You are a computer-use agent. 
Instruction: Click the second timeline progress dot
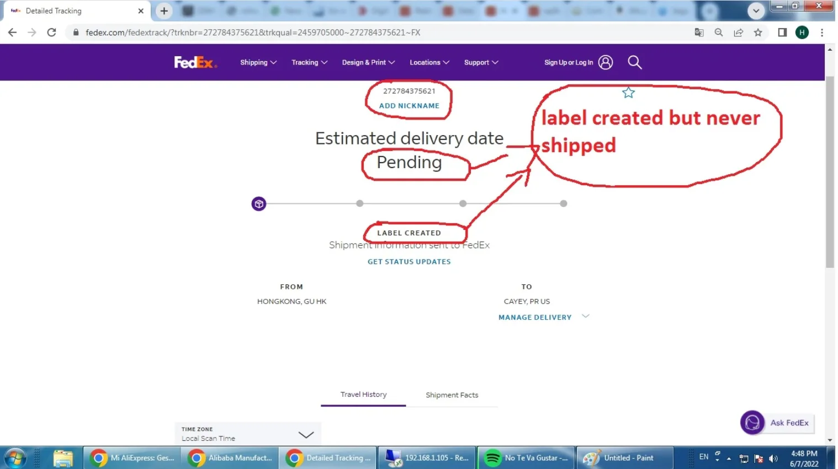(360, 203)
